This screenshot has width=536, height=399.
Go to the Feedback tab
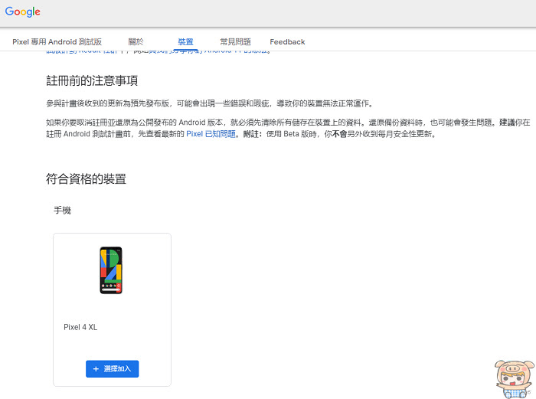tap(287, 41)
